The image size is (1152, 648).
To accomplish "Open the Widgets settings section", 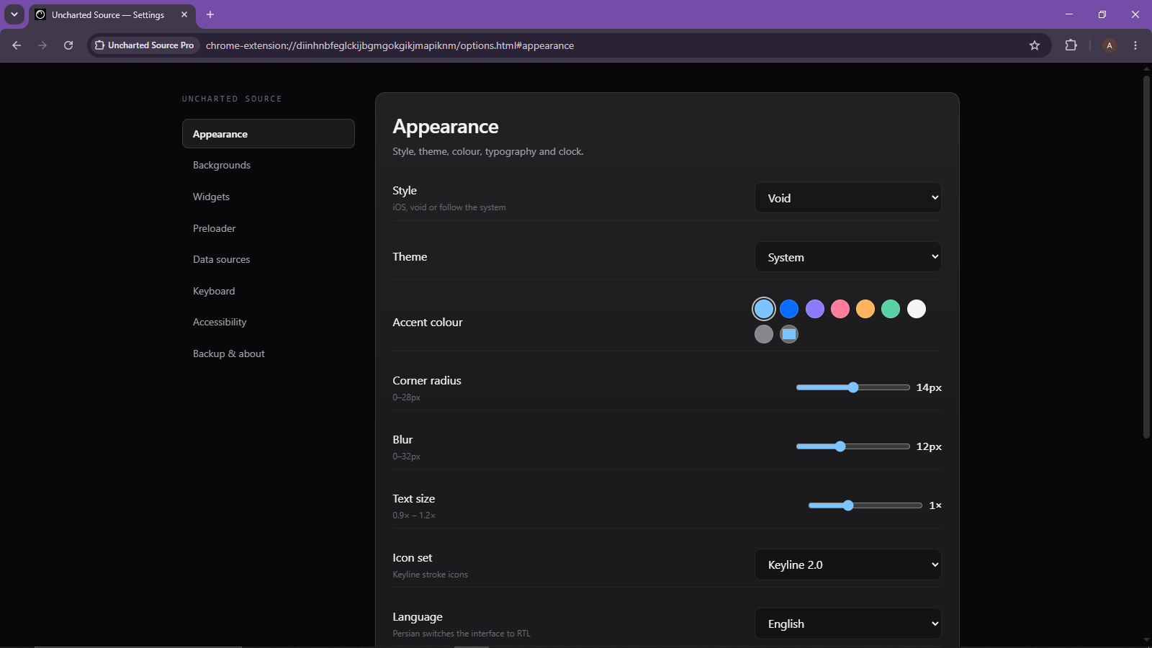I will click(269, 197).
